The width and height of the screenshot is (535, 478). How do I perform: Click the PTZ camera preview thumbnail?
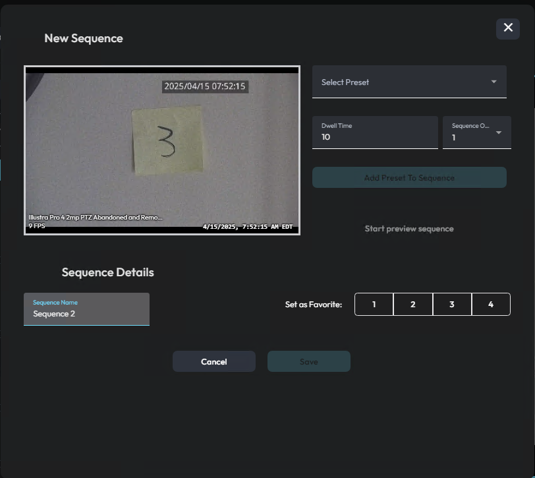(162, 150)
